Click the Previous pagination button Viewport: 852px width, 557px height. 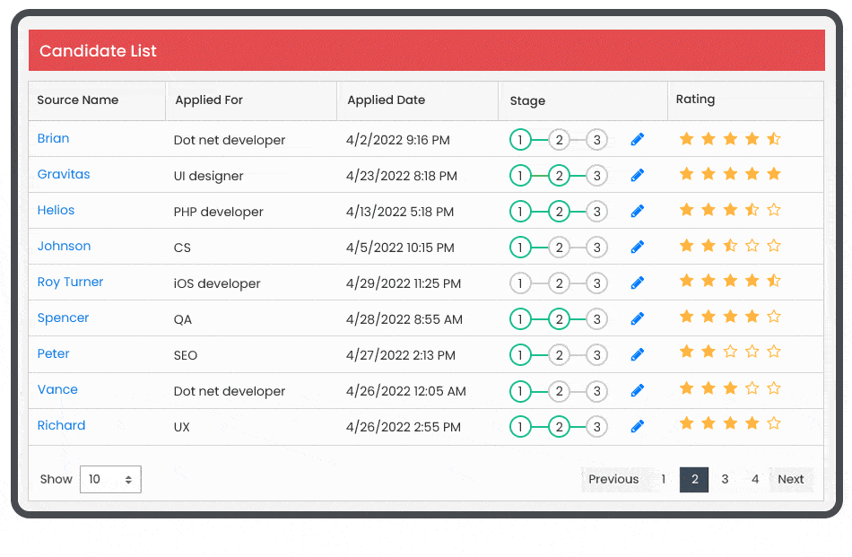click(613, 480)
